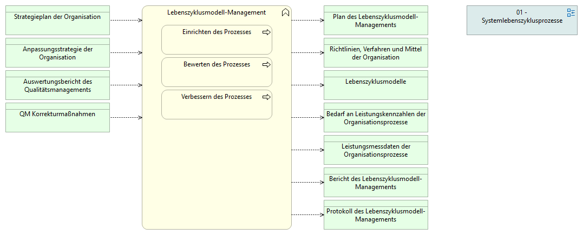The image size is (583, 235).
Task: Click the dotted arrow to Plan des Lebenszyklusmodell-Managements
Action: click(307, 21)
